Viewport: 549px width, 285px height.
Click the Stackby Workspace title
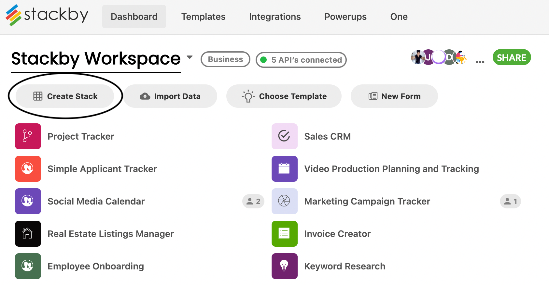[96, 59]
